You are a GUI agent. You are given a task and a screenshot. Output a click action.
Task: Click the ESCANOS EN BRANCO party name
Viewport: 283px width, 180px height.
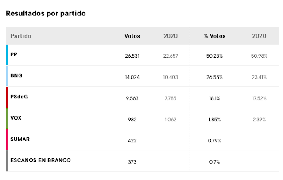[x=40, y=160]
